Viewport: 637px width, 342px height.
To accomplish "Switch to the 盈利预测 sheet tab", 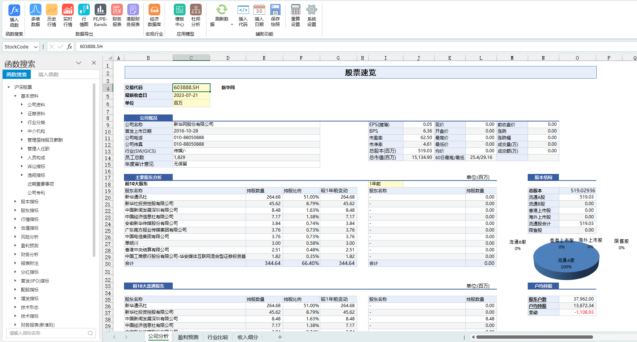I will [188, 337].
